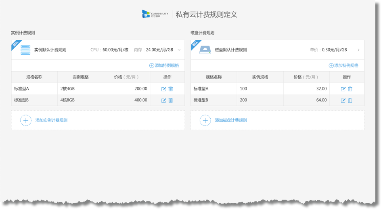Edit the instance spec 标准型A row
Image resolution: width=381 pixels, height=210 pixels.
(x=164, y=89)
